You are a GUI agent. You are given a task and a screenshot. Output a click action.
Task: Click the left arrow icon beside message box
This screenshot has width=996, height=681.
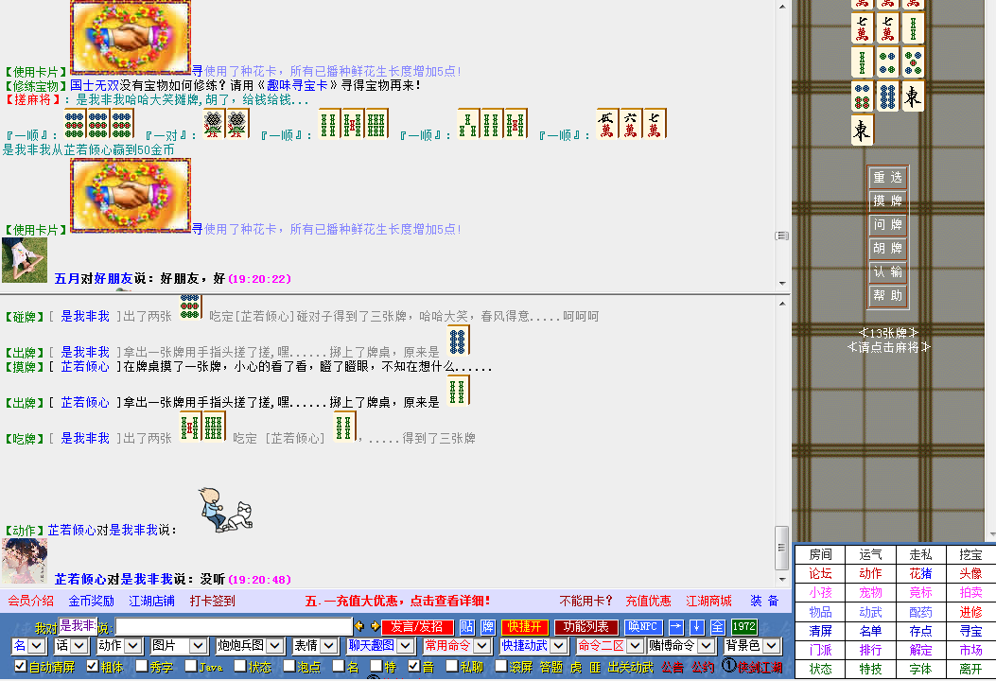(x=359, y=626)
